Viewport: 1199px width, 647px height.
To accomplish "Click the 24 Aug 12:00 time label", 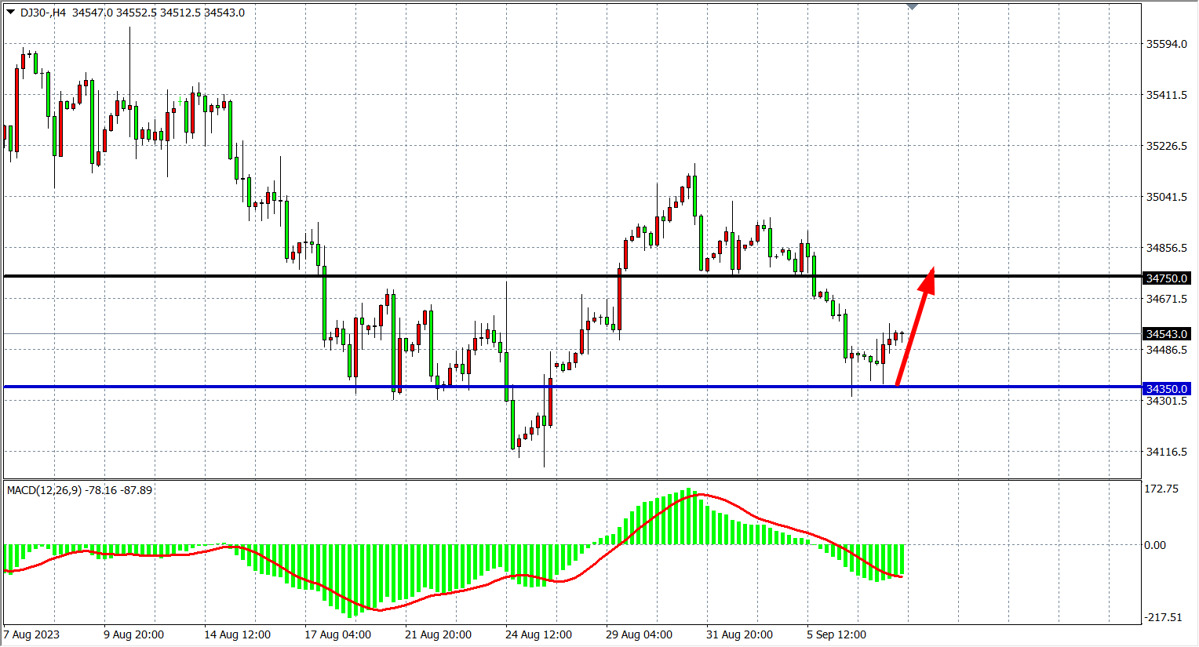I will 538,634.
